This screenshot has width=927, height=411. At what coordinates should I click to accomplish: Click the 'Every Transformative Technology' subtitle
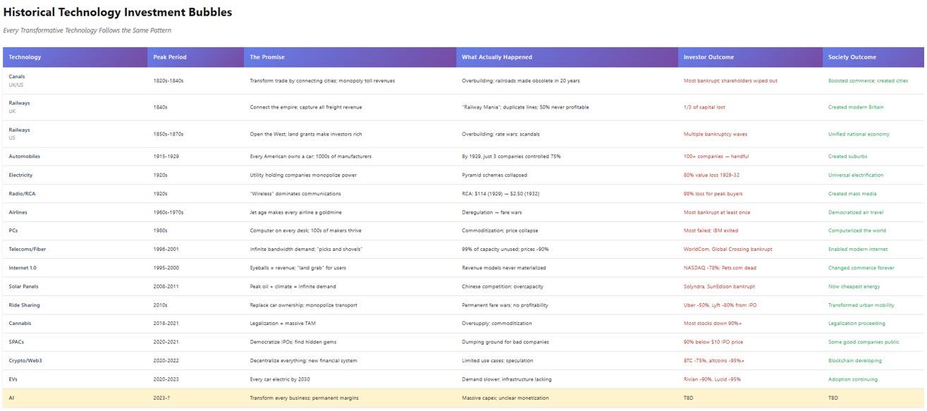click(87, 30)
